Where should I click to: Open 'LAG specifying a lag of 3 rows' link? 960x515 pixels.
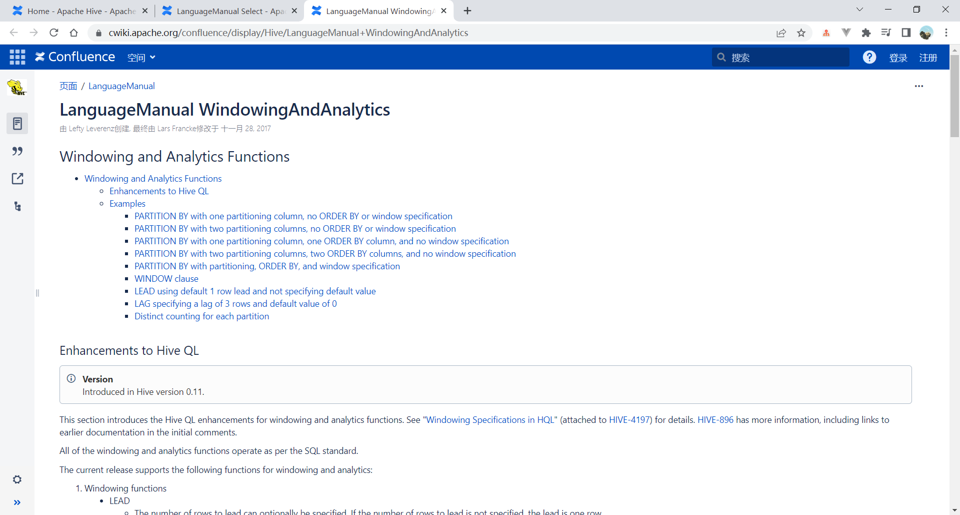pyautogui.click(x=235, y=304)
